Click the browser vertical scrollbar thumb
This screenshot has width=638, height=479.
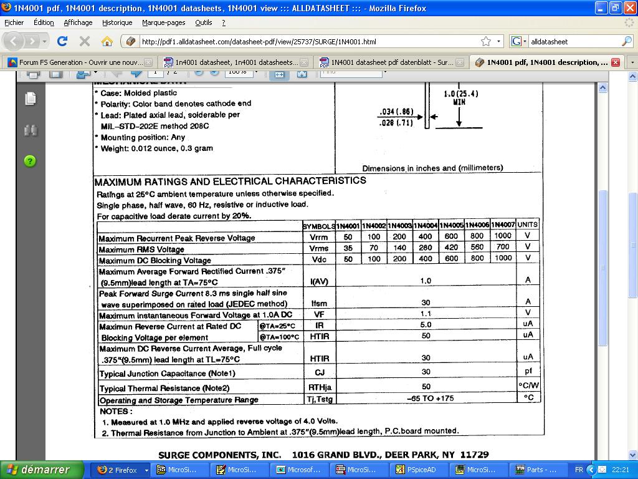pyautogui.click(x=632, y=244)
